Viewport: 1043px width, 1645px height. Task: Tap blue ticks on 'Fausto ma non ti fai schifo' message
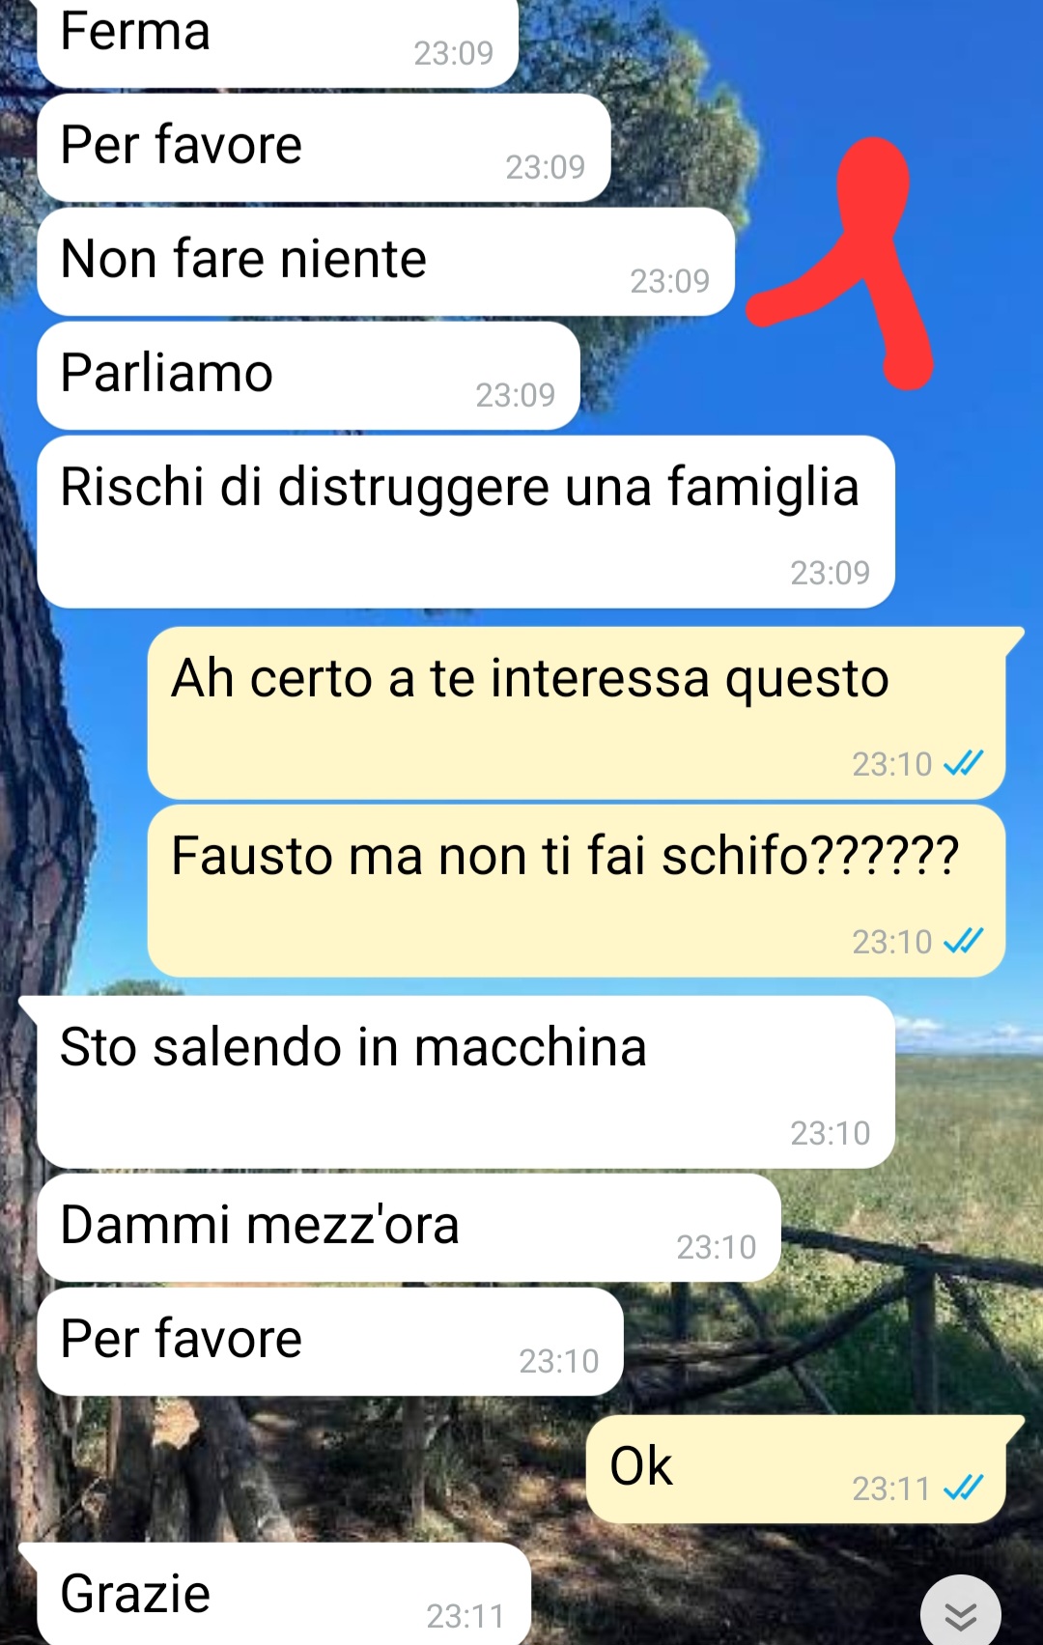963,941
